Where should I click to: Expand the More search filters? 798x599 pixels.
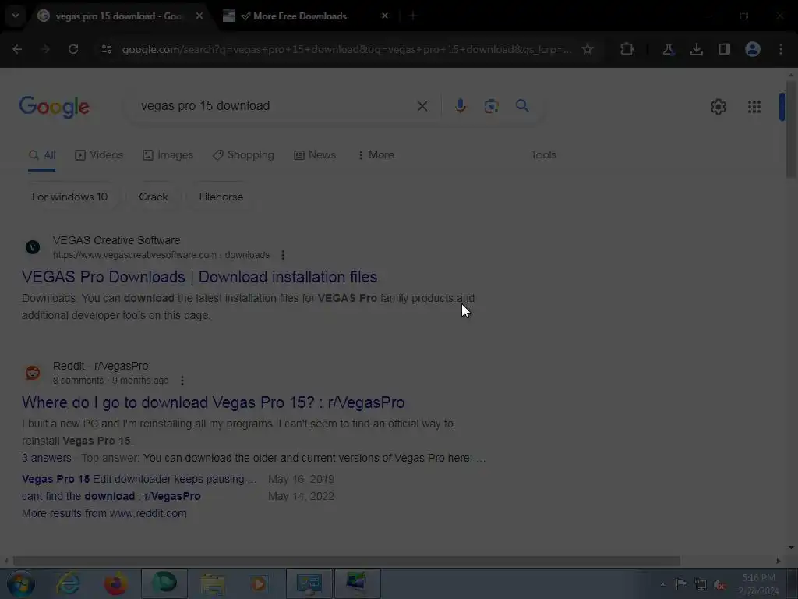tap(376, 155)
